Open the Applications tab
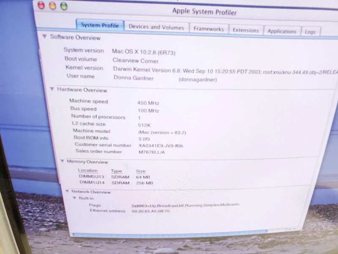 [x=282, y=31]
